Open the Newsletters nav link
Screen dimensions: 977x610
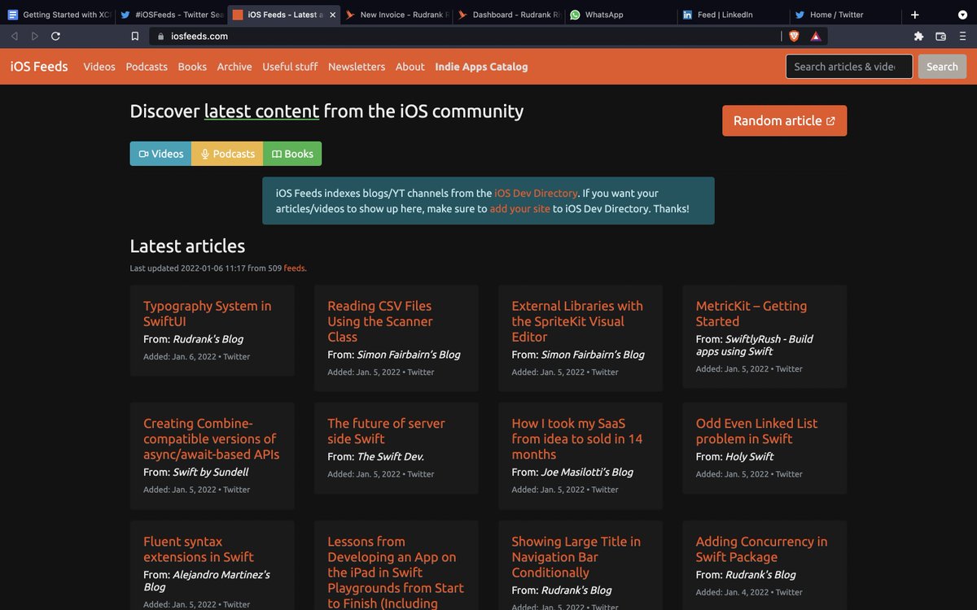click(357, 67)
